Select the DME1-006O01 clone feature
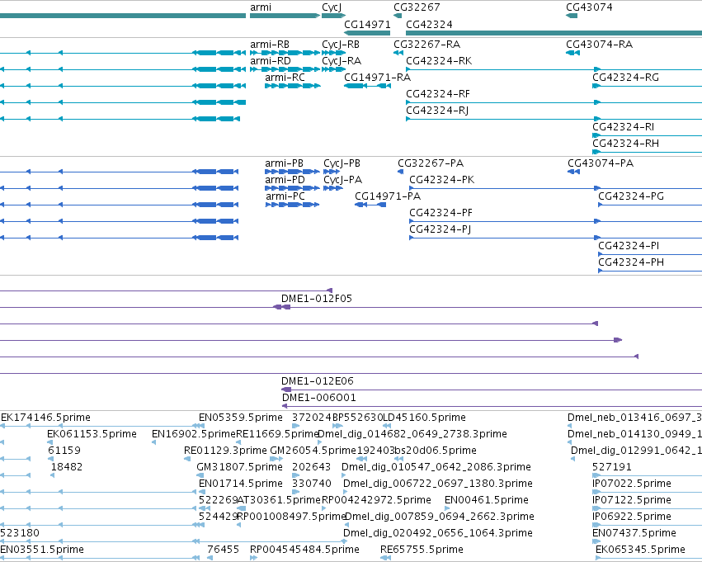702x562 pixels. tap(492, 406)
